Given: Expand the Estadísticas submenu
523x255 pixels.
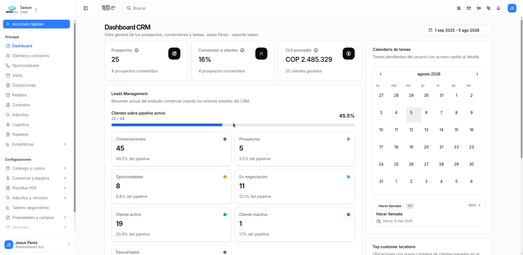Looking at the screenshot, I should [x=65, y=144].
